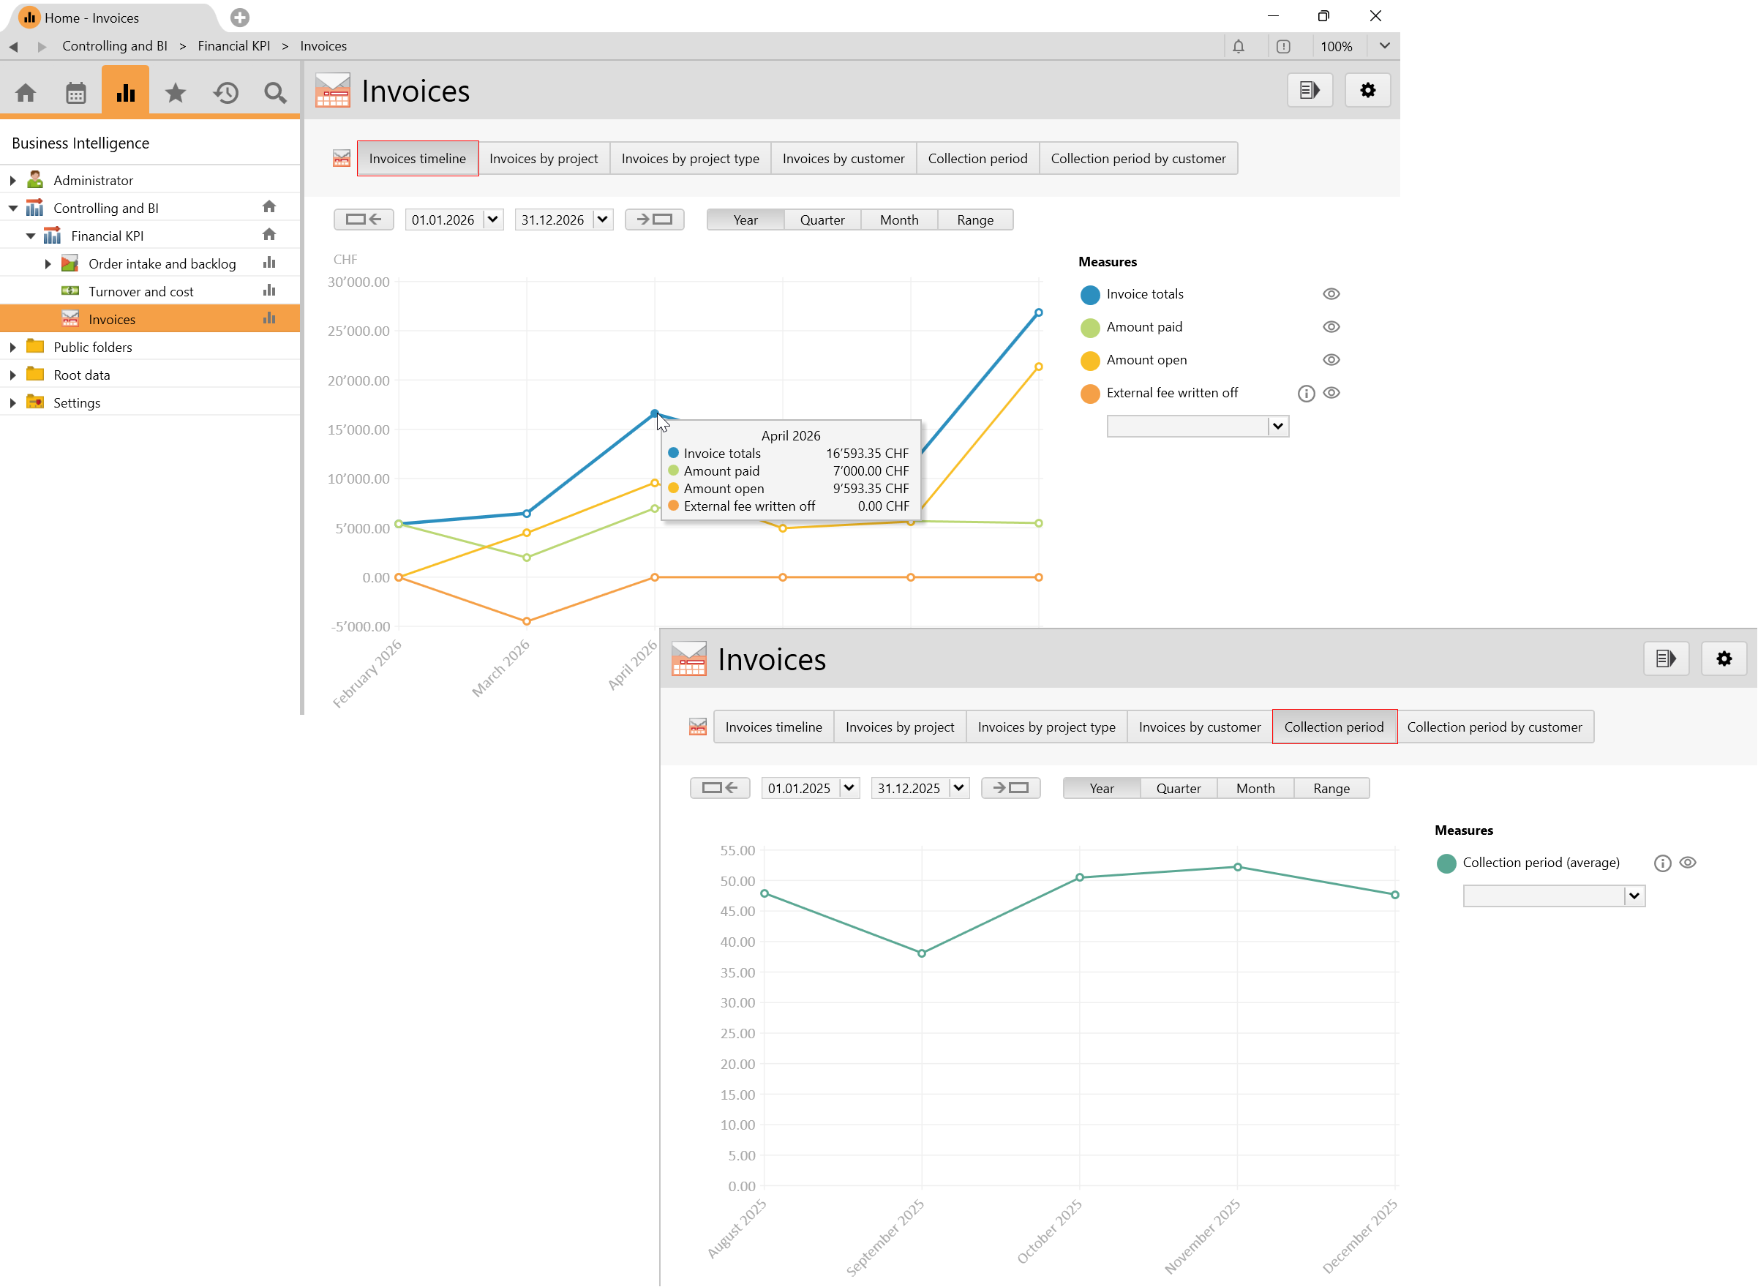Collapse the Controlling and BI node

click(x=12, y=208)
